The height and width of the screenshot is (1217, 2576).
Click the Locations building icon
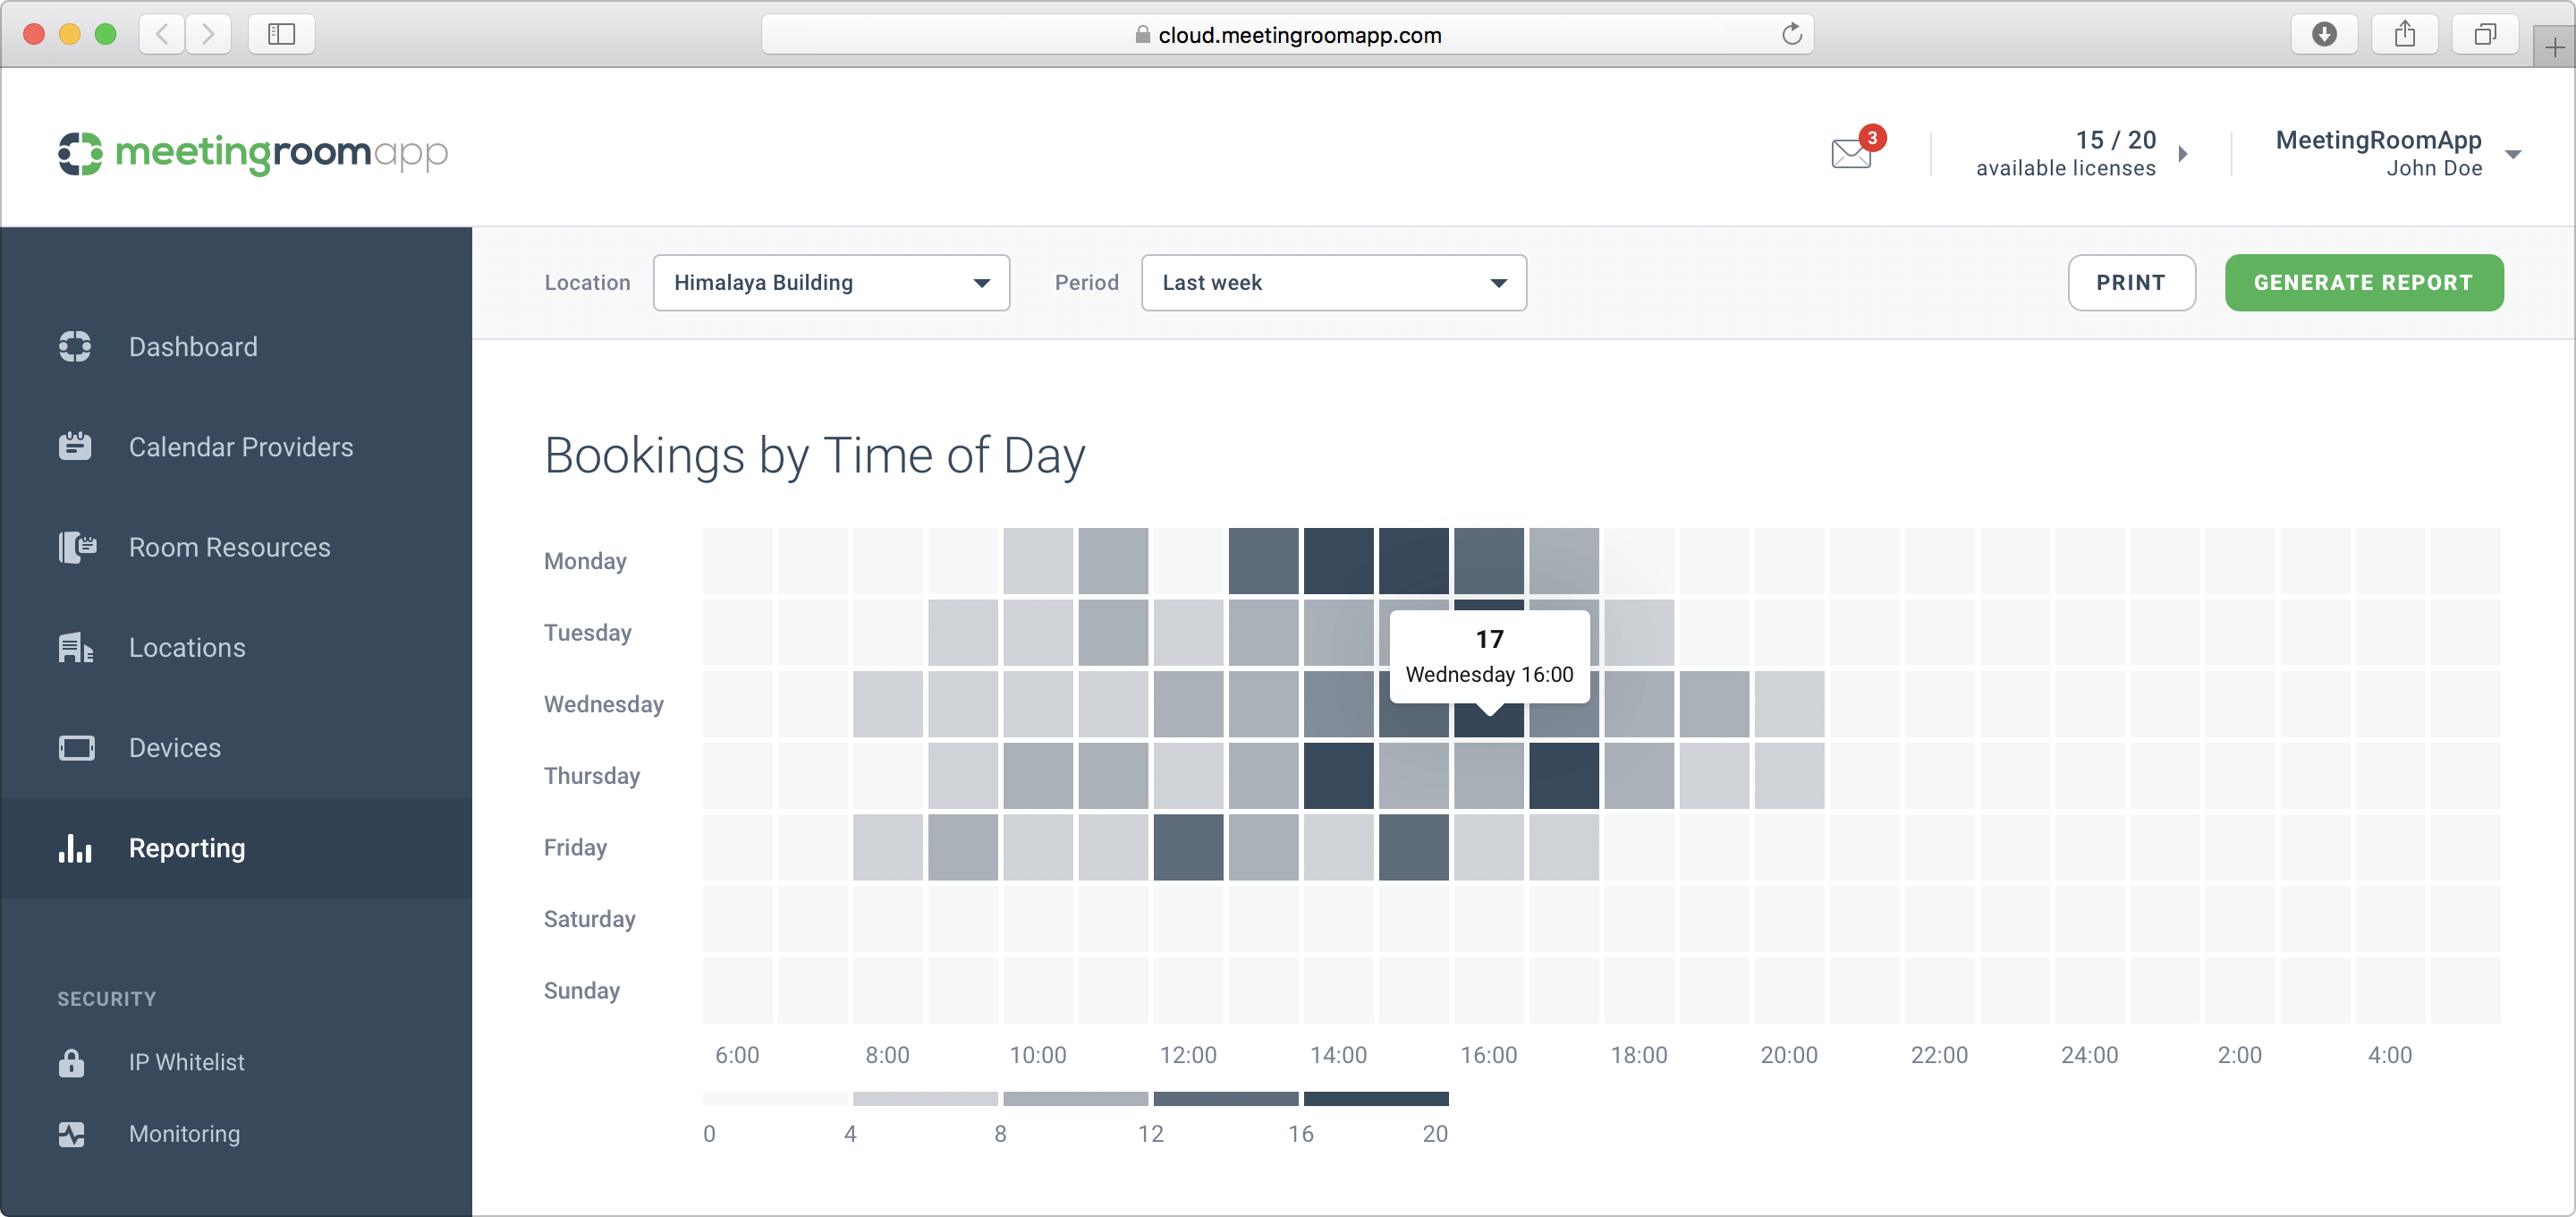point(76,648)
